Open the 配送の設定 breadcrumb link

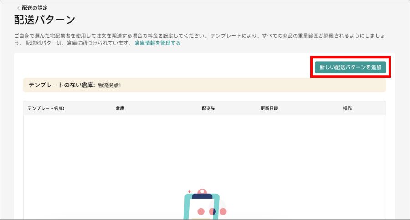pos(35,8)
